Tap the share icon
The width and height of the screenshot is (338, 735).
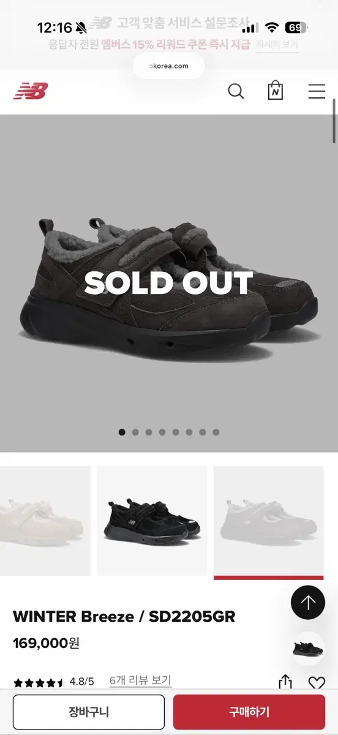point(285,682)
